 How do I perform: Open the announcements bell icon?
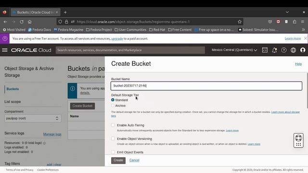click(274, 50)
